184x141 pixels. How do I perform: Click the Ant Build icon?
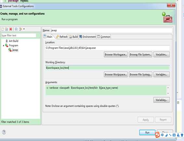point(7,41)
